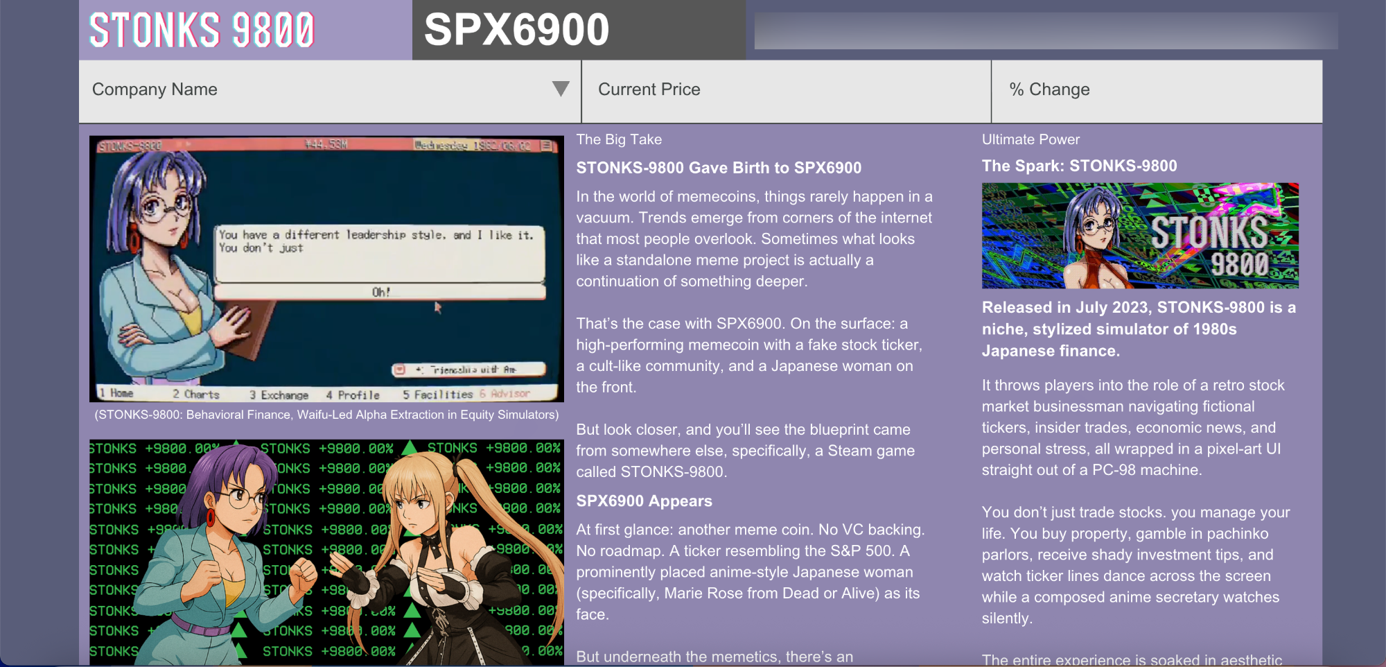Click the paragraph starting 'At first glance: another meme coin'
This screenshot has height=667, width=1386.
(x=751, y=572)
